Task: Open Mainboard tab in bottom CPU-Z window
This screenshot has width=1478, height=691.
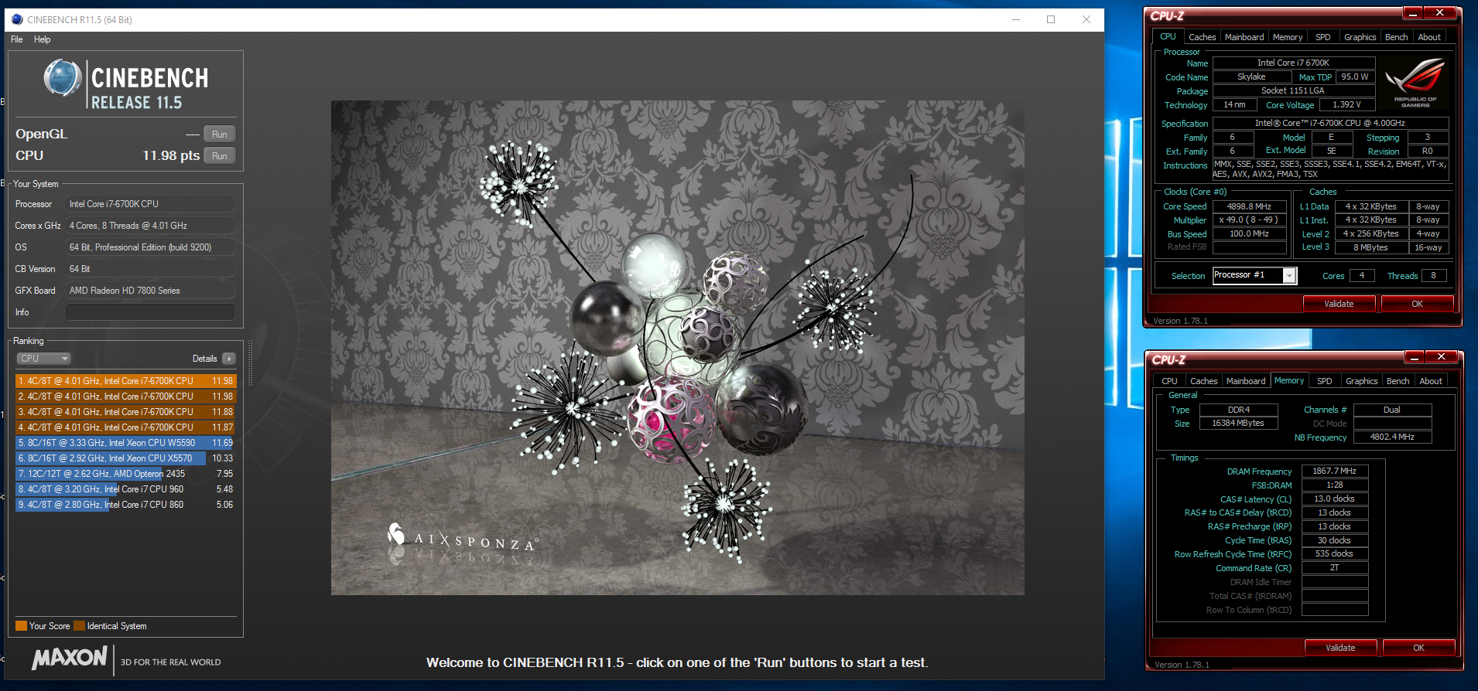Action: pyautogui.click(x=1246, y=381)
